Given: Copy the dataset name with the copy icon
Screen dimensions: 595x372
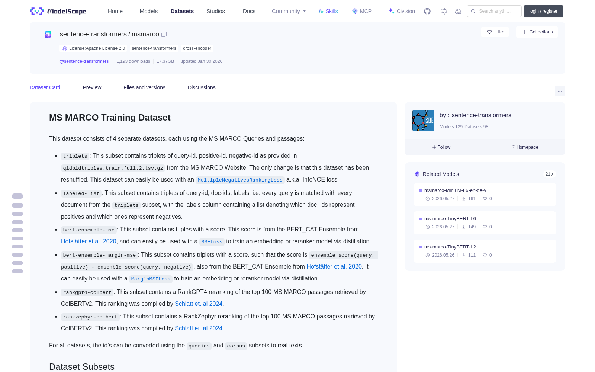Looking at the screenshot, I should pos(164,34).
